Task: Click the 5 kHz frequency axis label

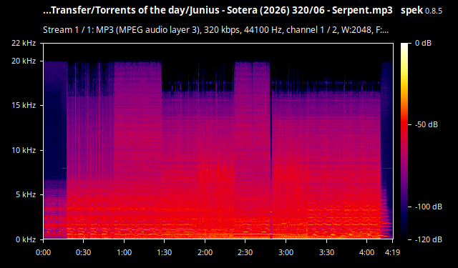Action: tap(26, 194)
